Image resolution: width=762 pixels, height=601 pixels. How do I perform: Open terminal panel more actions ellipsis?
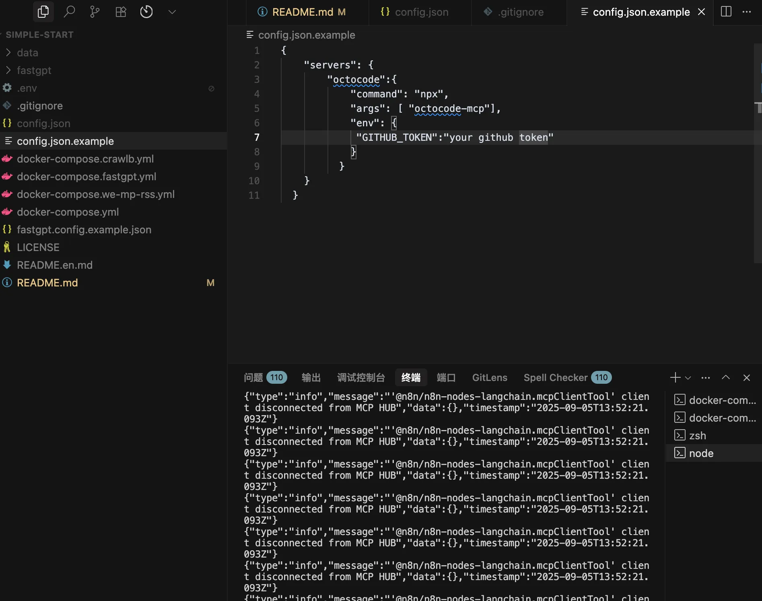pyautogui.click(x=705, y=378)
